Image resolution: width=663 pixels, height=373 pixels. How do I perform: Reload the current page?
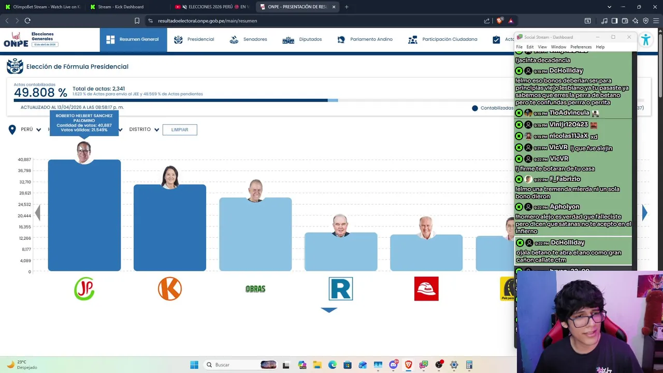pos(27,21)
